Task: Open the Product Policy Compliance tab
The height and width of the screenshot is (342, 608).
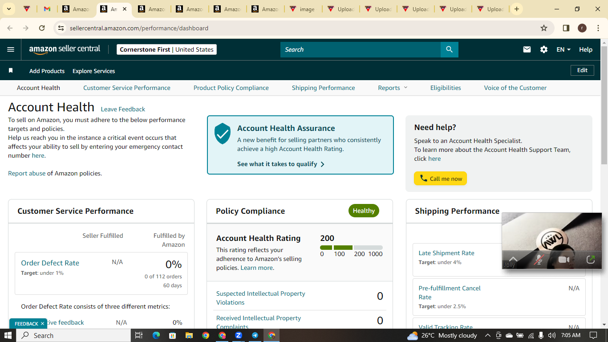Action: point(231,88)
